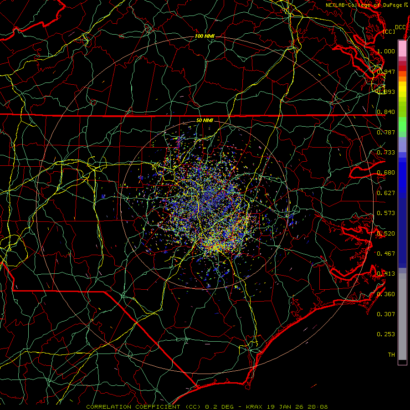
Task: Click the Correlation Coefficient KRAX caption text
Action: [207, 407]
